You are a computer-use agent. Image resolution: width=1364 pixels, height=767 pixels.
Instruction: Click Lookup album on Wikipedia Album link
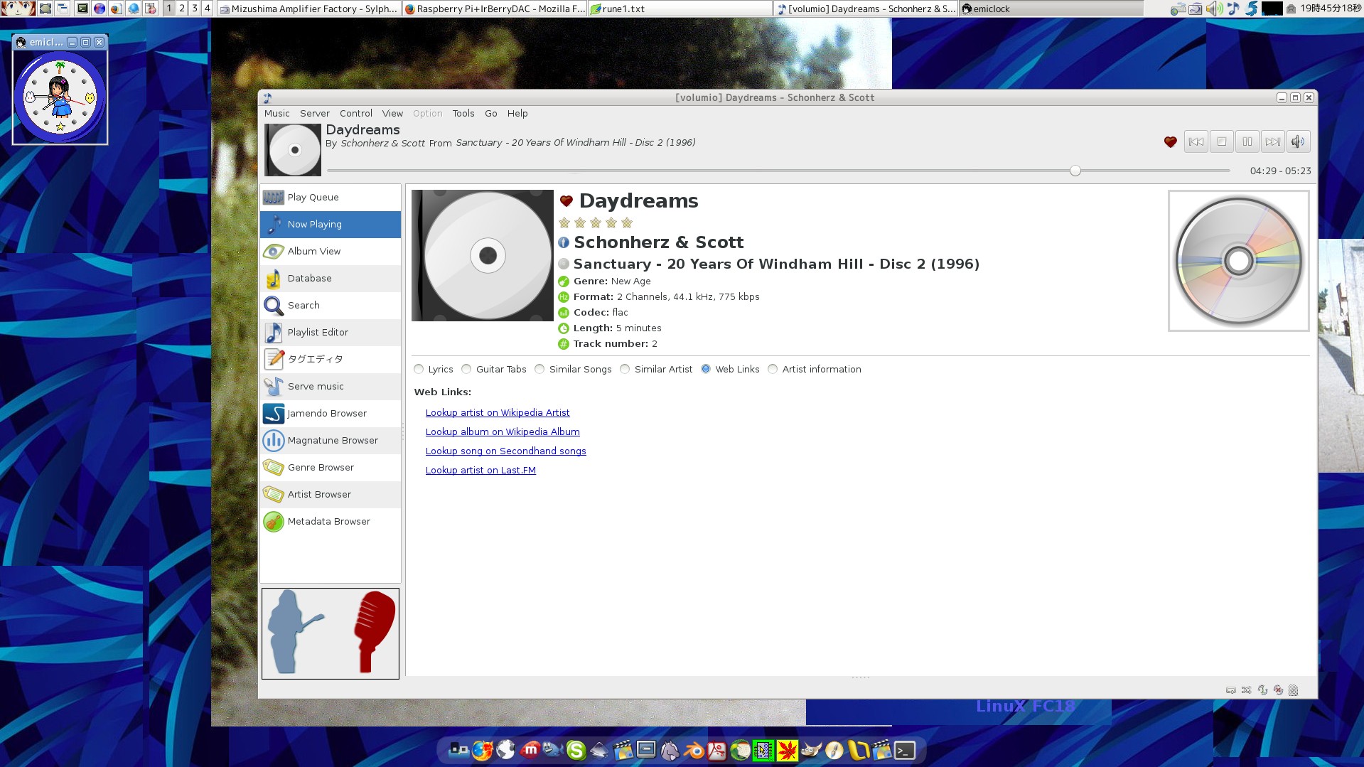(503, 432)
